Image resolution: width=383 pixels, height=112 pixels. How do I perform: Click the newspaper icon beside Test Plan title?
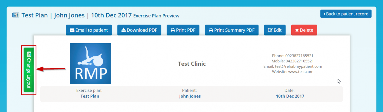coord(16,15)
